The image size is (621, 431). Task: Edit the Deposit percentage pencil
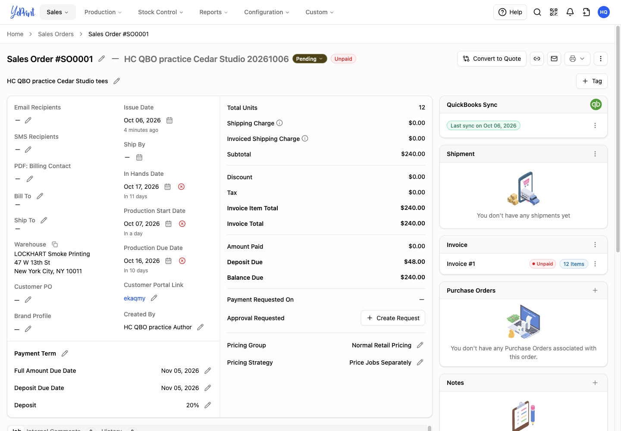click(x=207, y=405)
